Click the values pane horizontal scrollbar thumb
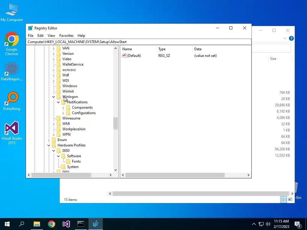 175,175
